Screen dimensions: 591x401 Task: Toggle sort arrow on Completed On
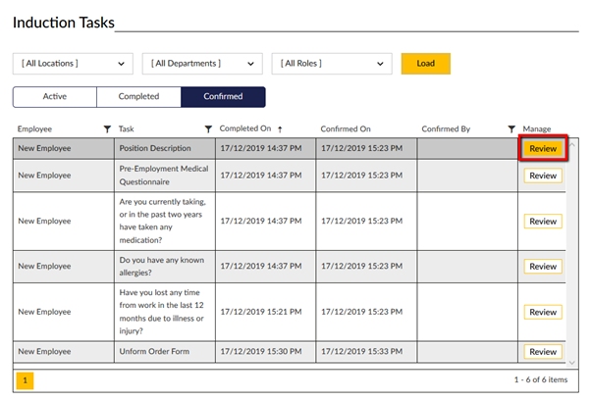[280, 129]
